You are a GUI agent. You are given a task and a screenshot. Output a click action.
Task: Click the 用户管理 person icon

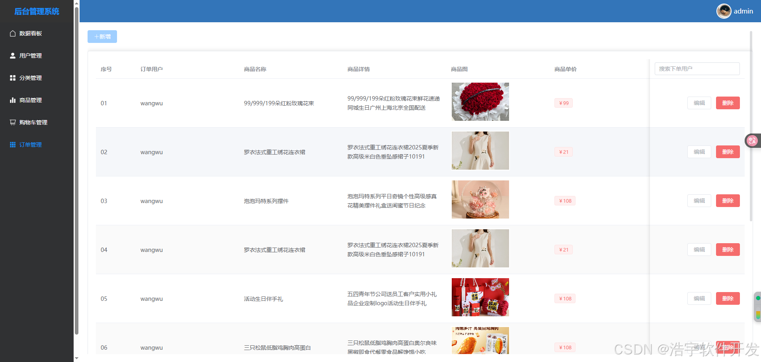[13, 56]
